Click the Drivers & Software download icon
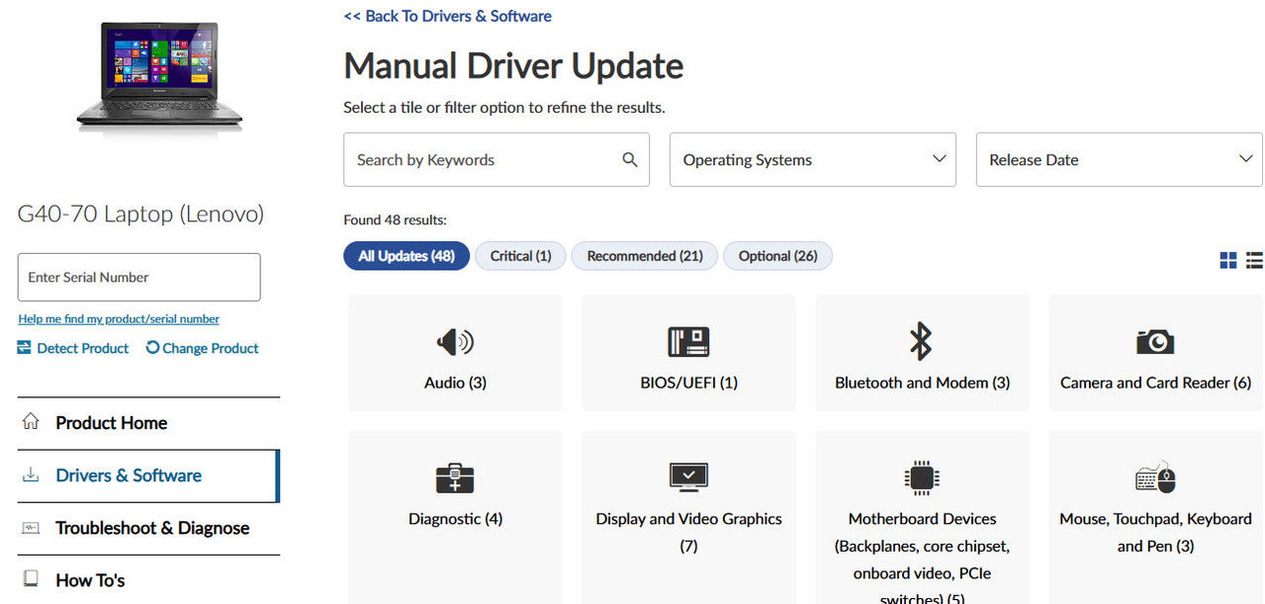The height and width of the screenshot is (604, 1265). 31,475
